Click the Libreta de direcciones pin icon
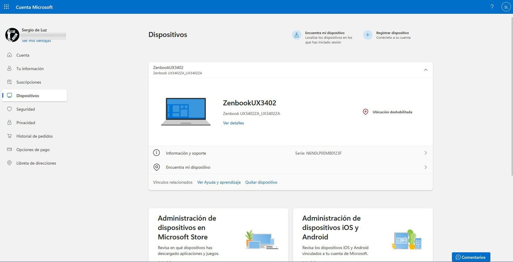The image size is (513, 262). [x=10, y=163]
